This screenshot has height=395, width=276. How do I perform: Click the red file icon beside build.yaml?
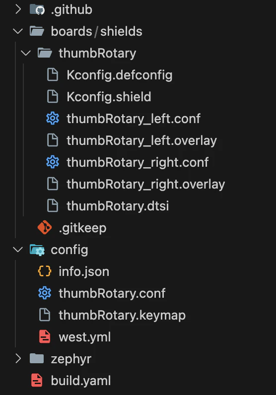(x=37, y=381)
